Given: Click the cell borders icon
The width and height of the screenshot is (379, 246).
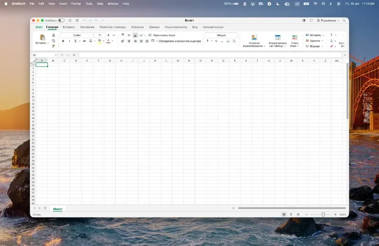Looking at the screenshot, I should (x=90, y=41).
